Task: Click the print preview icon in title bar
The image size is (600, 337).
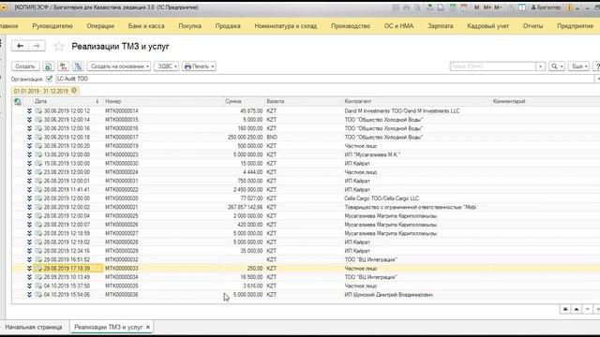Action: coord(418,7)
